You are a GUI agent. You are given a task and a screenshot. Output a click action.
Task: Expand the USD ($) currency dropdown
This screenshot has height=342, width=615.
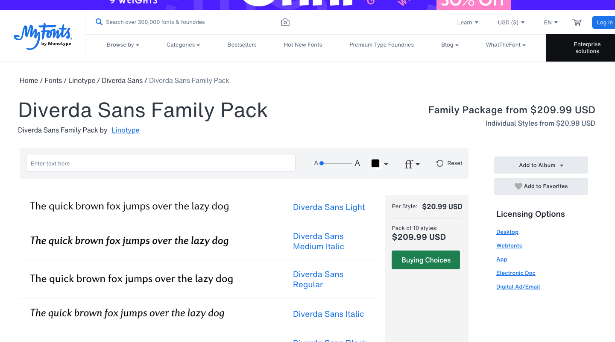tap(511, 22)
